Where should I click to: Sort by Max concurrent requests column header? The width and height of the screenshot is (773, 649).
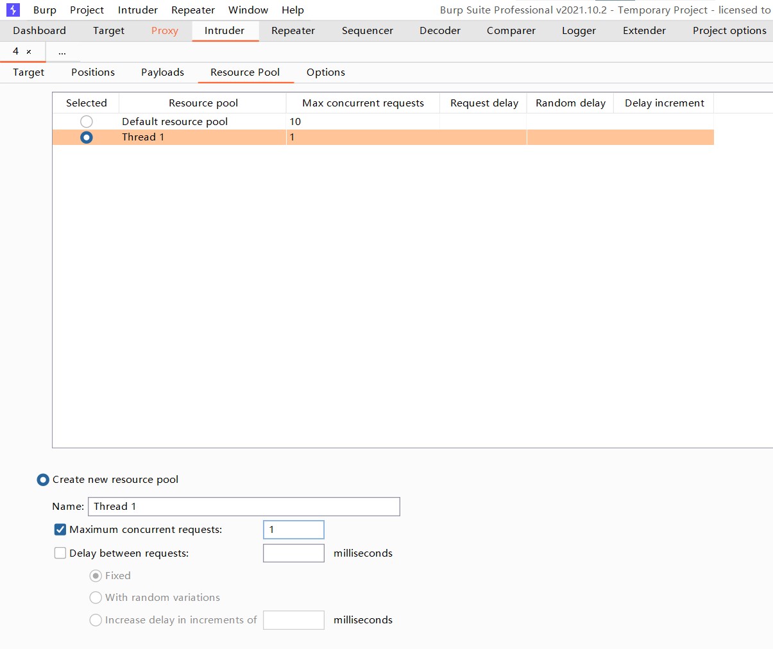tap(363, 103)
